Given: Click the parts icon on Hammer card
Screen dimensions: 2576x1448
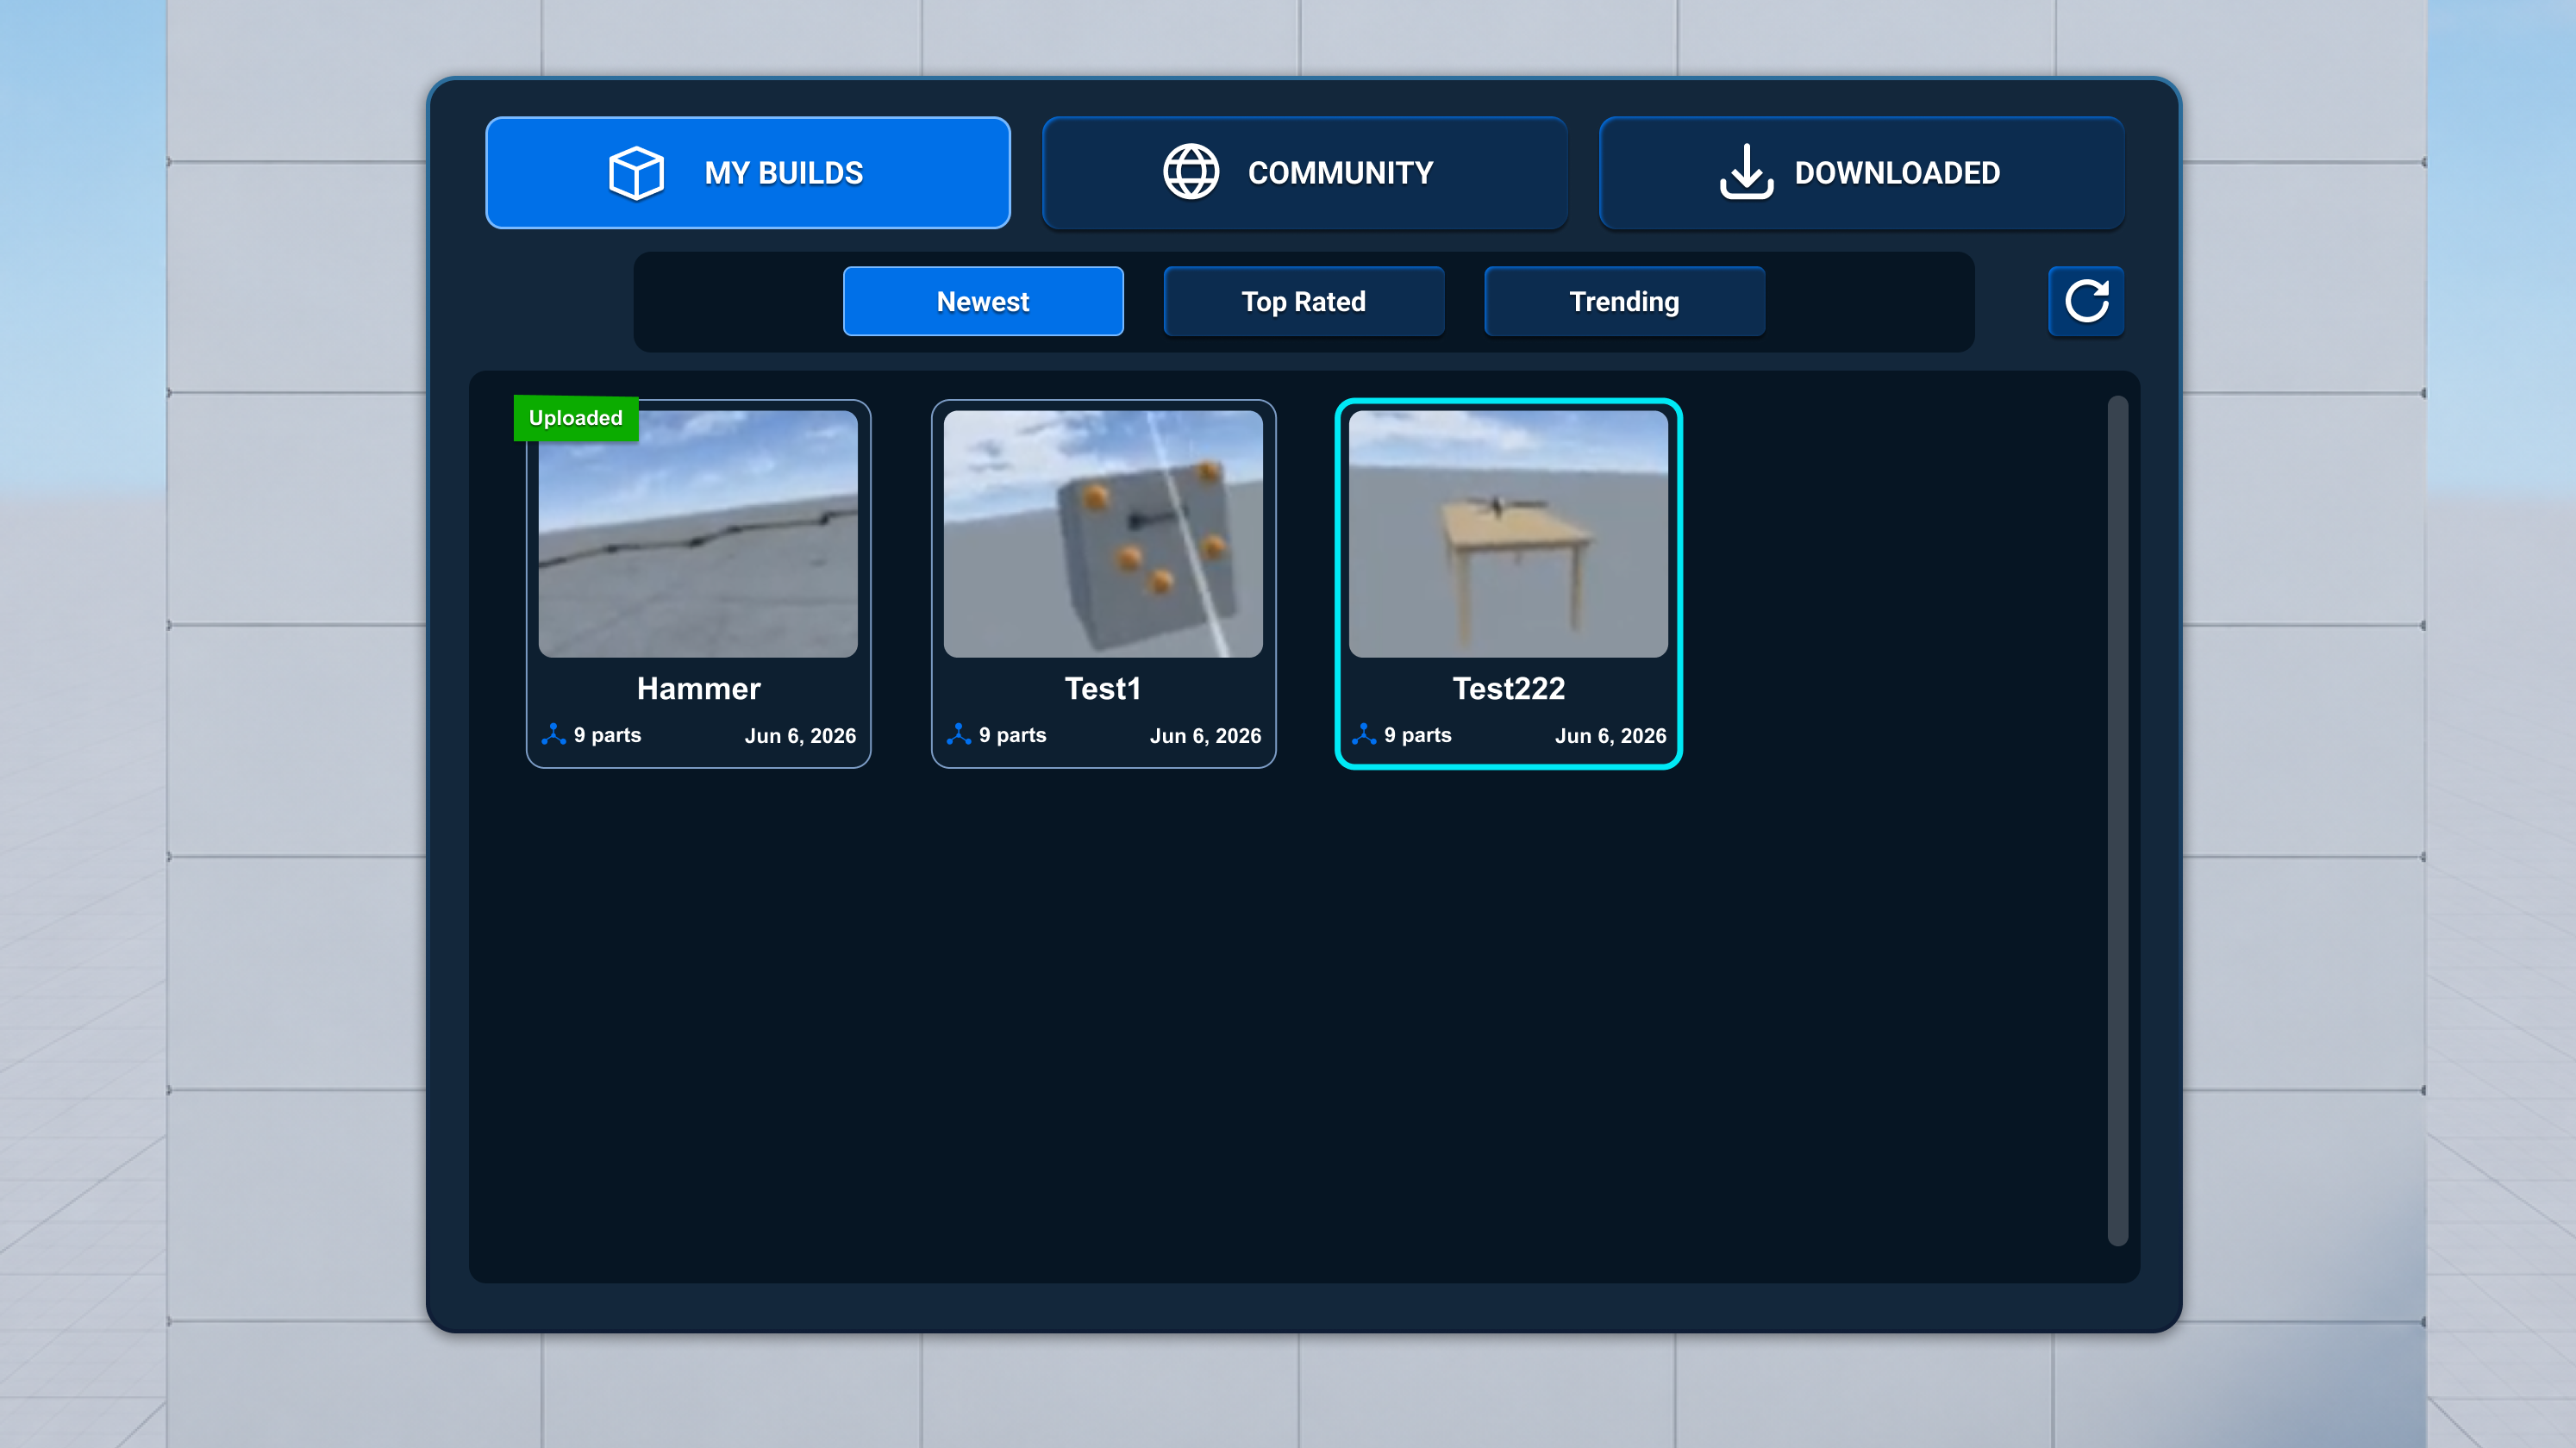Looking at the screenshot, I should pos(553,735).
